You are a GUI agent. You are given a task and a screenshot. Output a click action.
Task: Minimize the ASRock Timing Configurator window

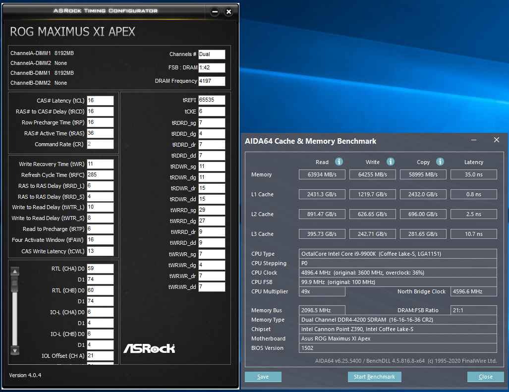tap(215, 12)
